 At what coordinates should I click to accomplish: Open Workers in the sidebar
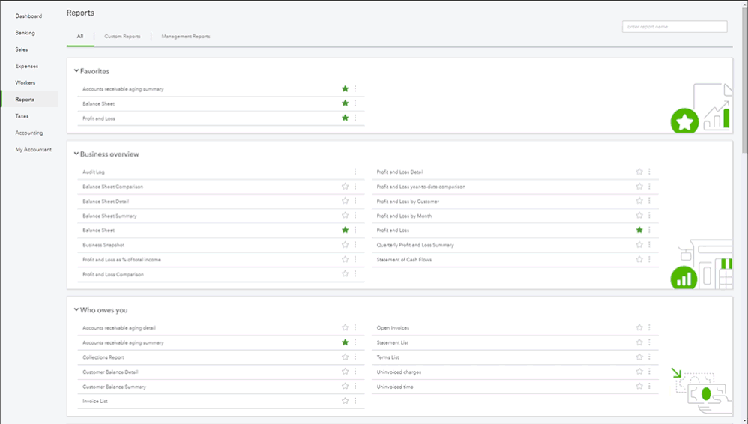[25, 82]
